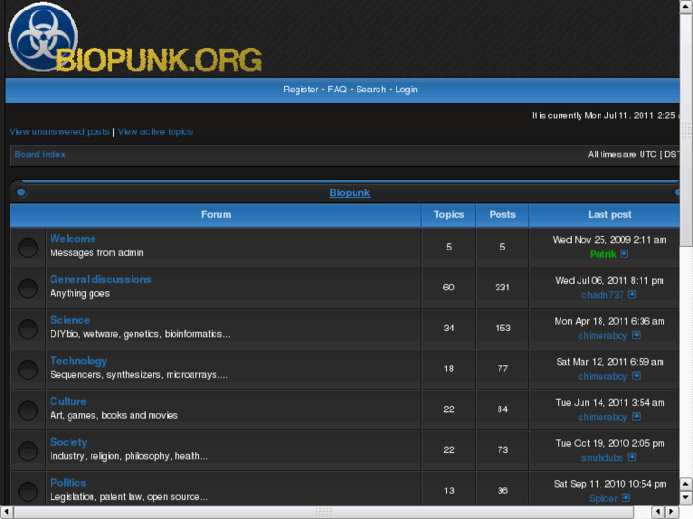Click the text "Anything goes"
Viewport: 693px width, 519px height.
point(79,293)
